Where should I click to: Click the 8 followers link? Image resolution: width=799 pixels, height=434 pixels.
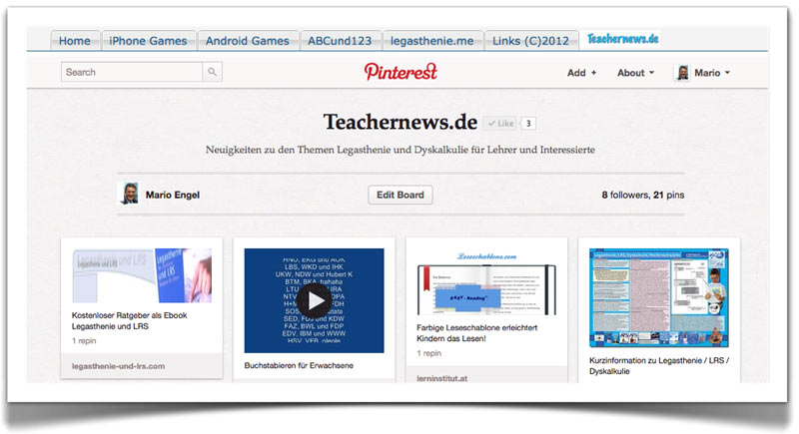tap(625, 195)
